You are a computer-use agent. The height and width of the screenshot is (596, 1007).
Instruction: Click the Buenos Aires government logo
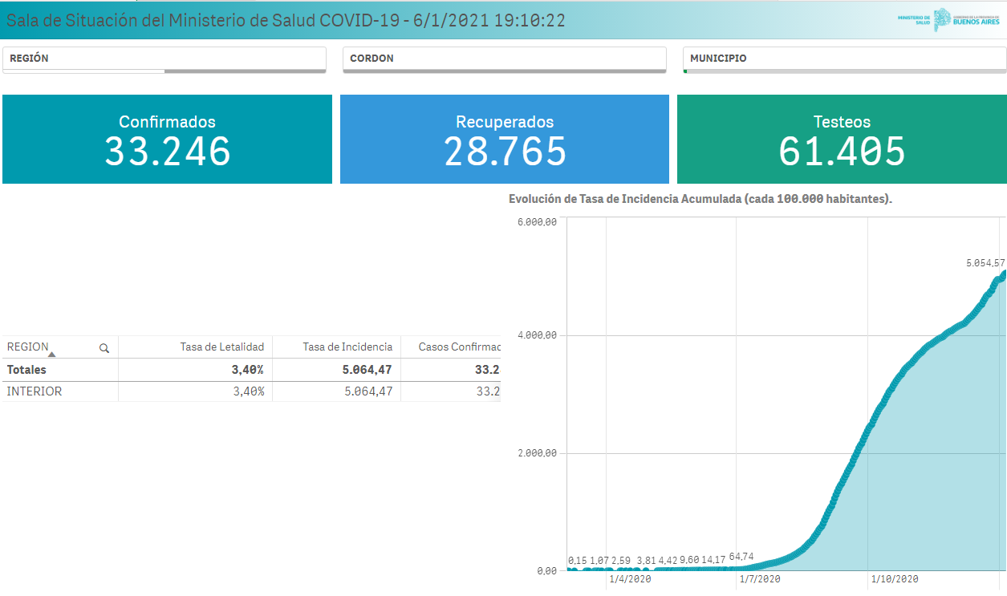[966, 19]
